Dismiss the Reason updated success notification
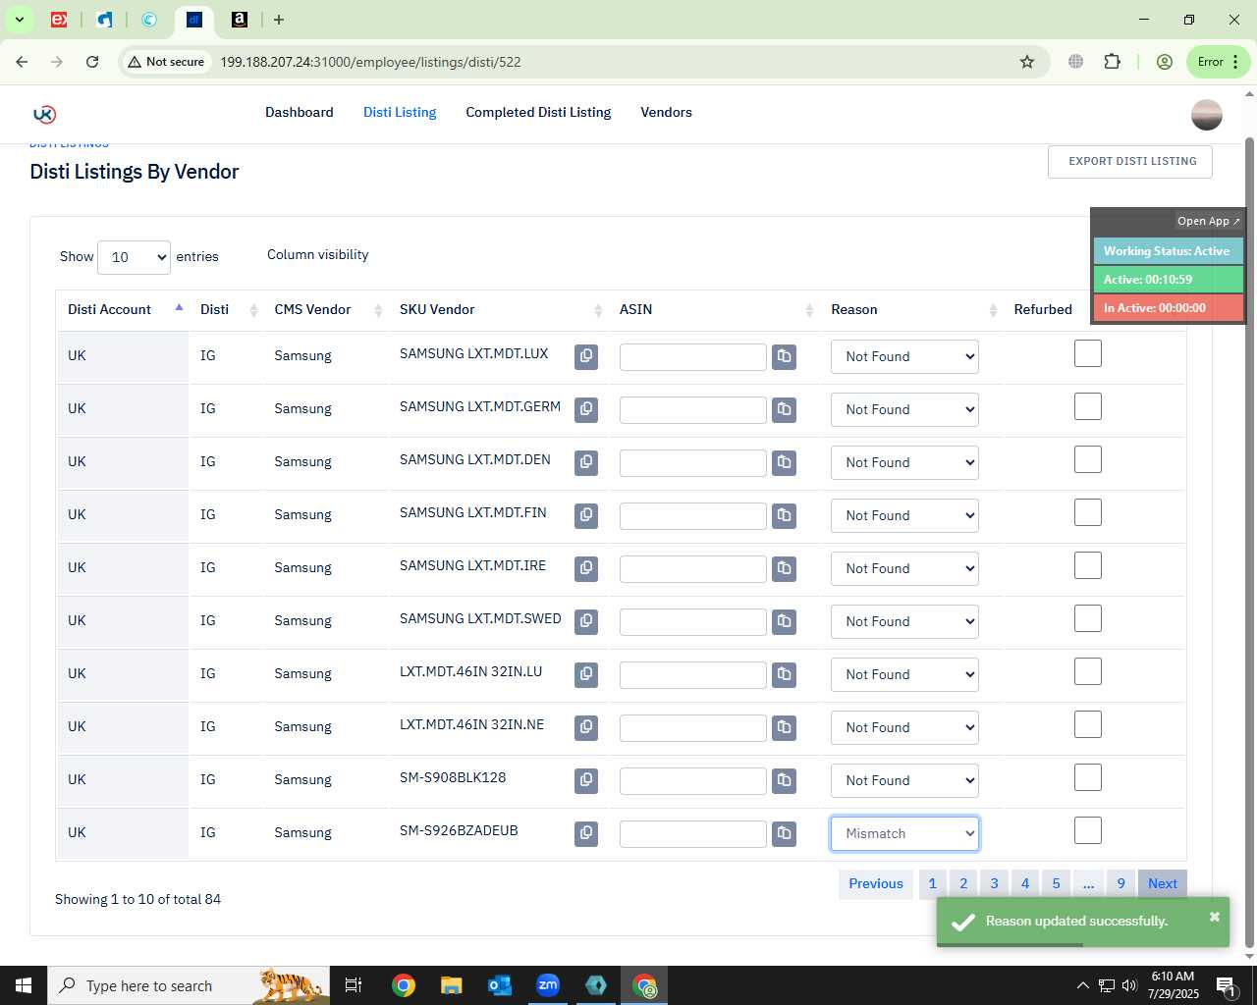This screenshot has height=1005, width=1257. (1215, 917)
